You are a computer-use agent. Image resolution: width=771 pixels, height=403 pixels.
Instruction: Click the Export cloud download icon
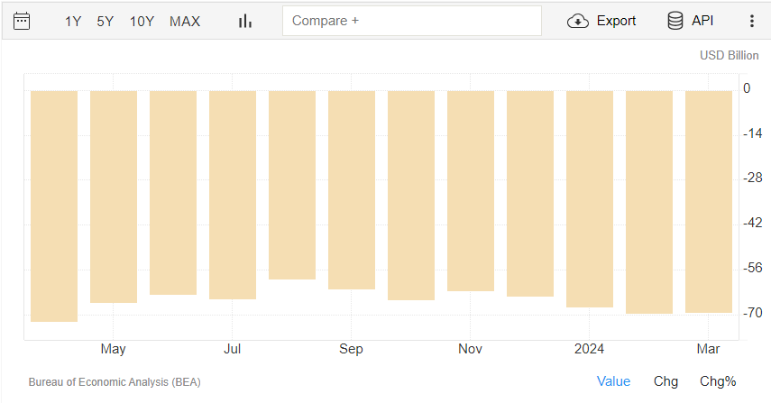(578, 21)
